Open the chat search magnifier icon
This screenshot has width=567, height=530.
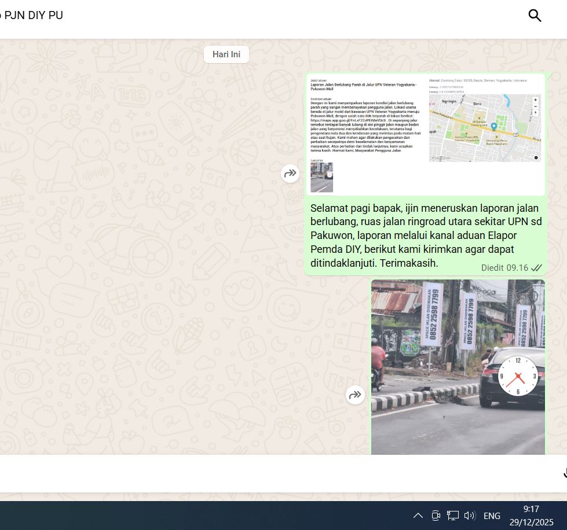coord(535,16)
